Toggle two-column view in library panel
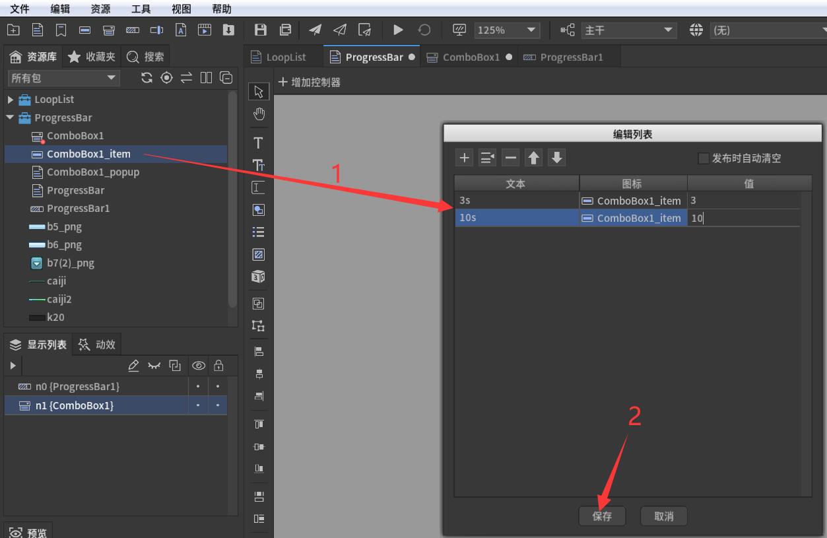This screenshot has width=827, height=538. [x=207, y=78]
